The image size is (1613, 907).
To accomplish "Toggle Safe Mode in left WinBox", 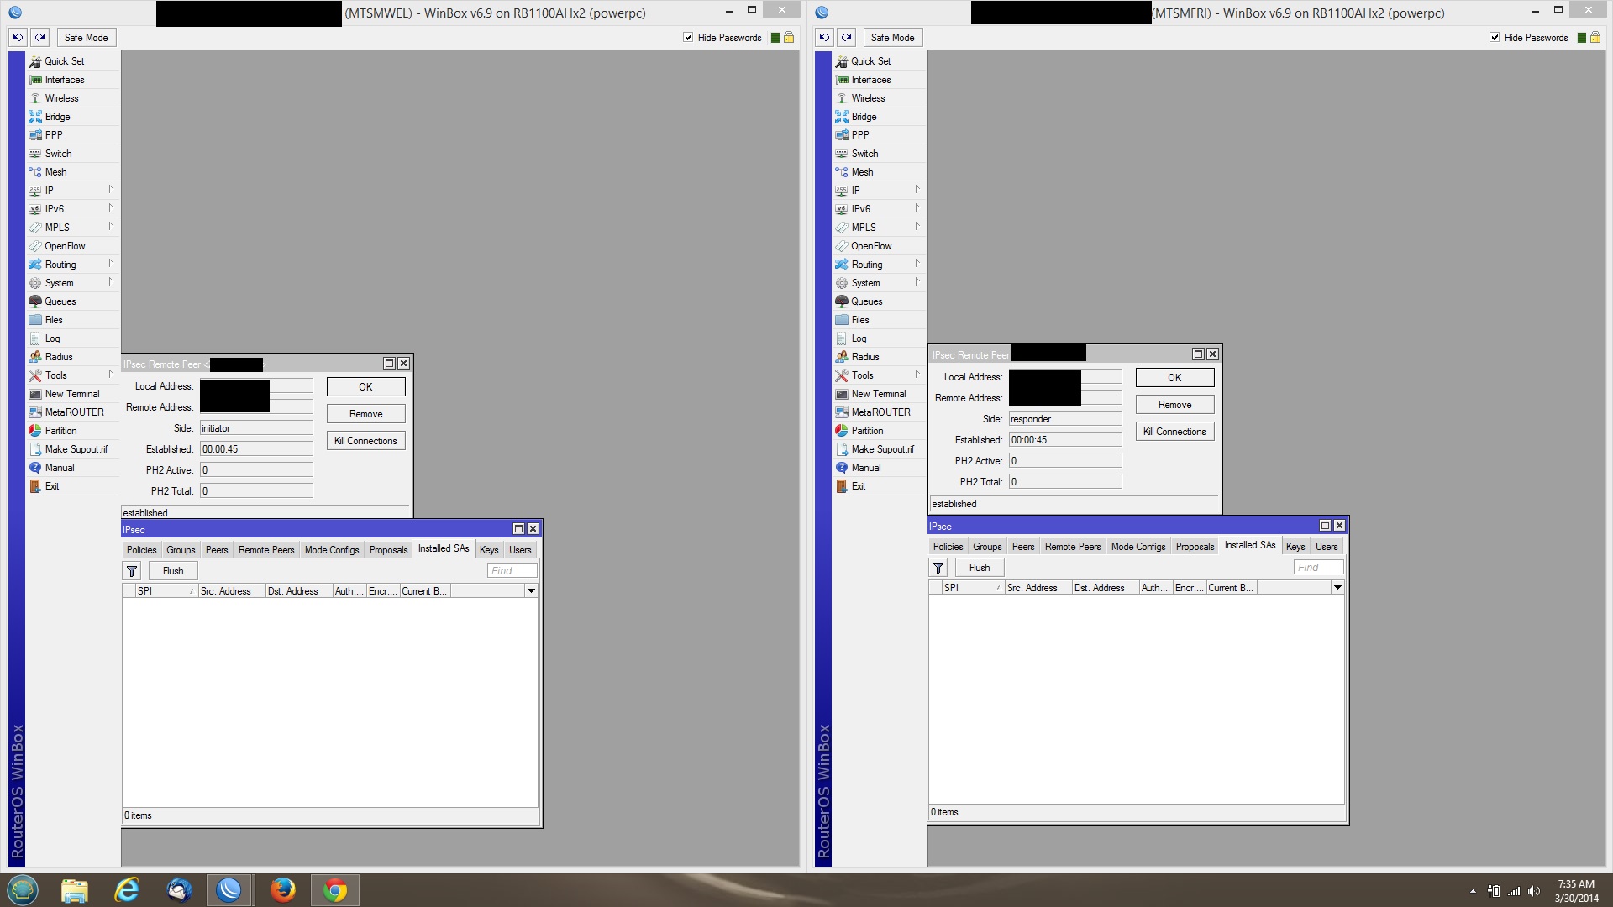I will (x=86, y=38).
